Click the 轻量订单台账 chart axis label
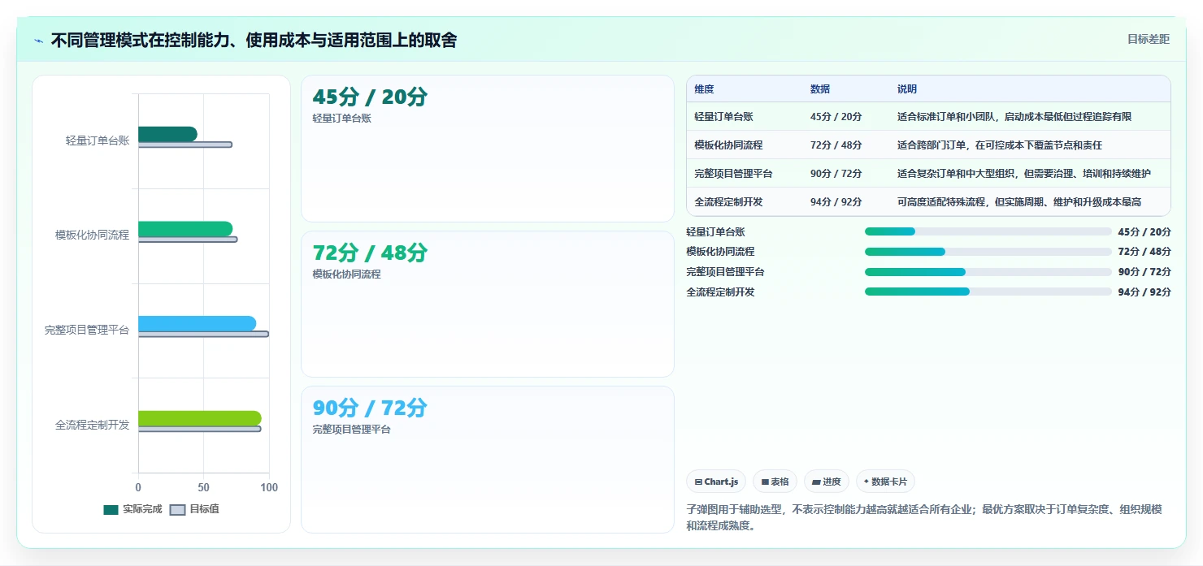Image resolution: width=1203 pixels, height=566 pixels. click(x=98, y=140)
